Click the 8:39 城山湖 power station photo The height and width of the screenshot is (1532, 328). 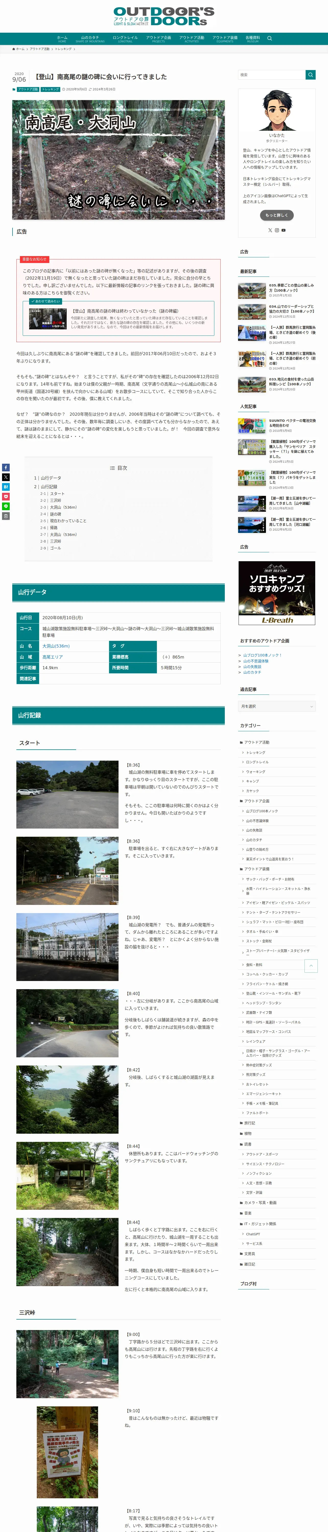coord(67,947)
